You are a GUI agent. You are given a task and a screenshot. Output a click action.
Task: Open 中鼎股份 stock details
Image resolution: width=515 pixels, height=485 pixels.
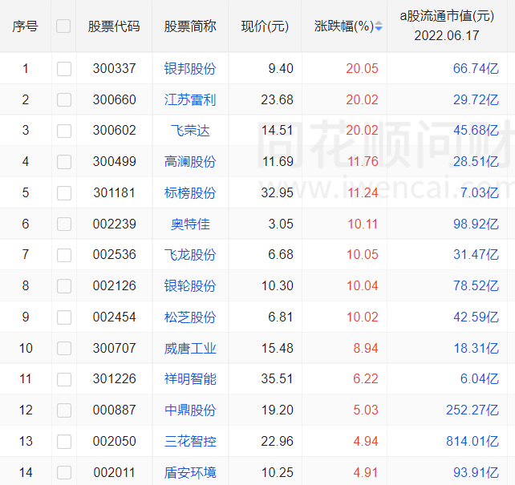(190, 410)
